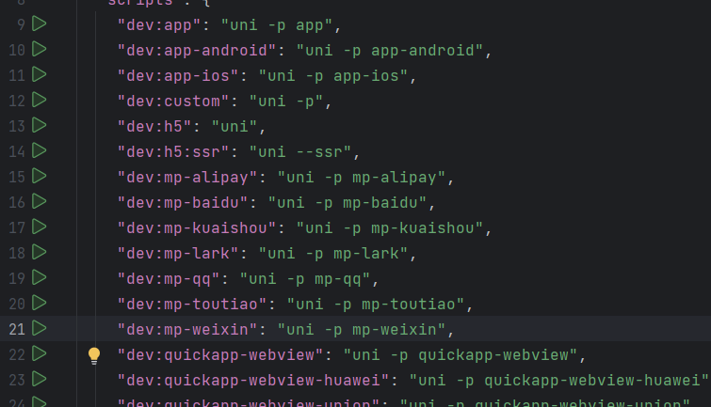The width and height of the screenshot is (711, 407).
Task: Click the "uni -p mp-baidu" value
Action: [347, 203]
